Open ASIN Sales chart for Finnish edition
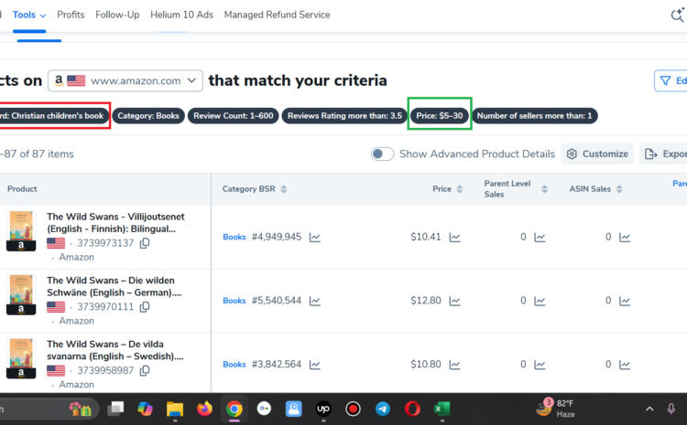Image resolution: width=687 pixels, height=425 pixels. click(625, 238)
